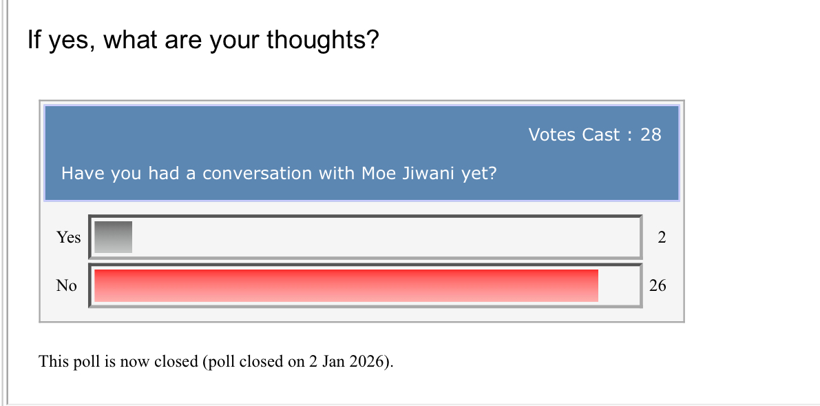Click the 'Votes Cast' label
820x406 pixels.
click(574, 134)
